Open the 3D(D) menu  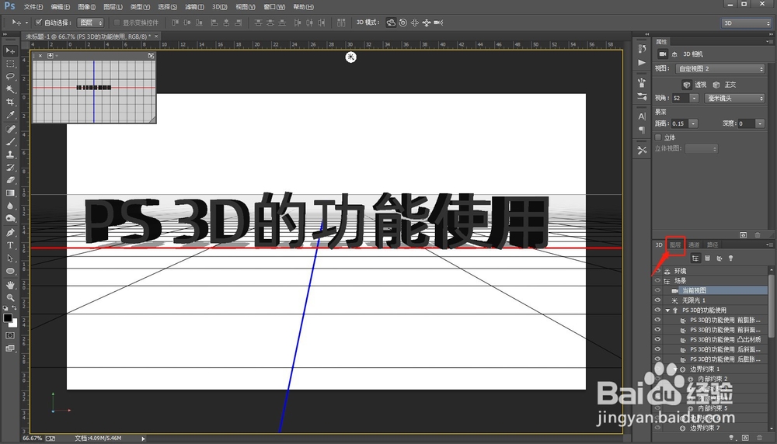coord(220,7)
